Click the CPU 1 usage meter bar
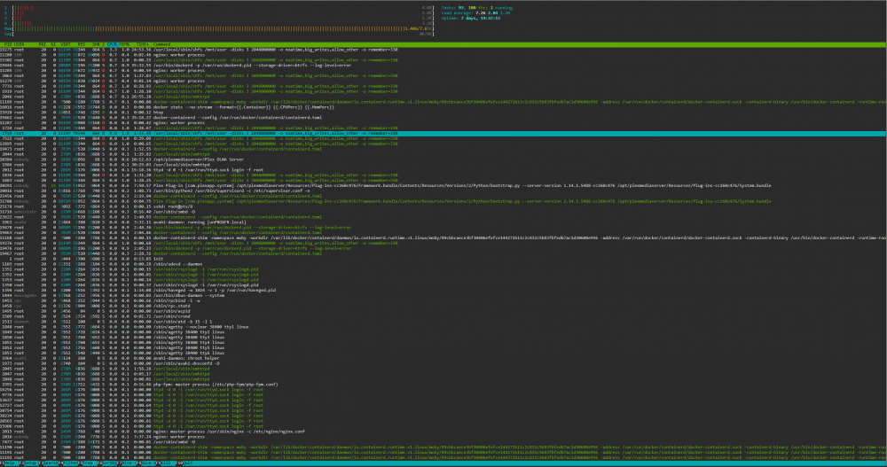This screenshot has width=887, height=467. coord(219,8)
